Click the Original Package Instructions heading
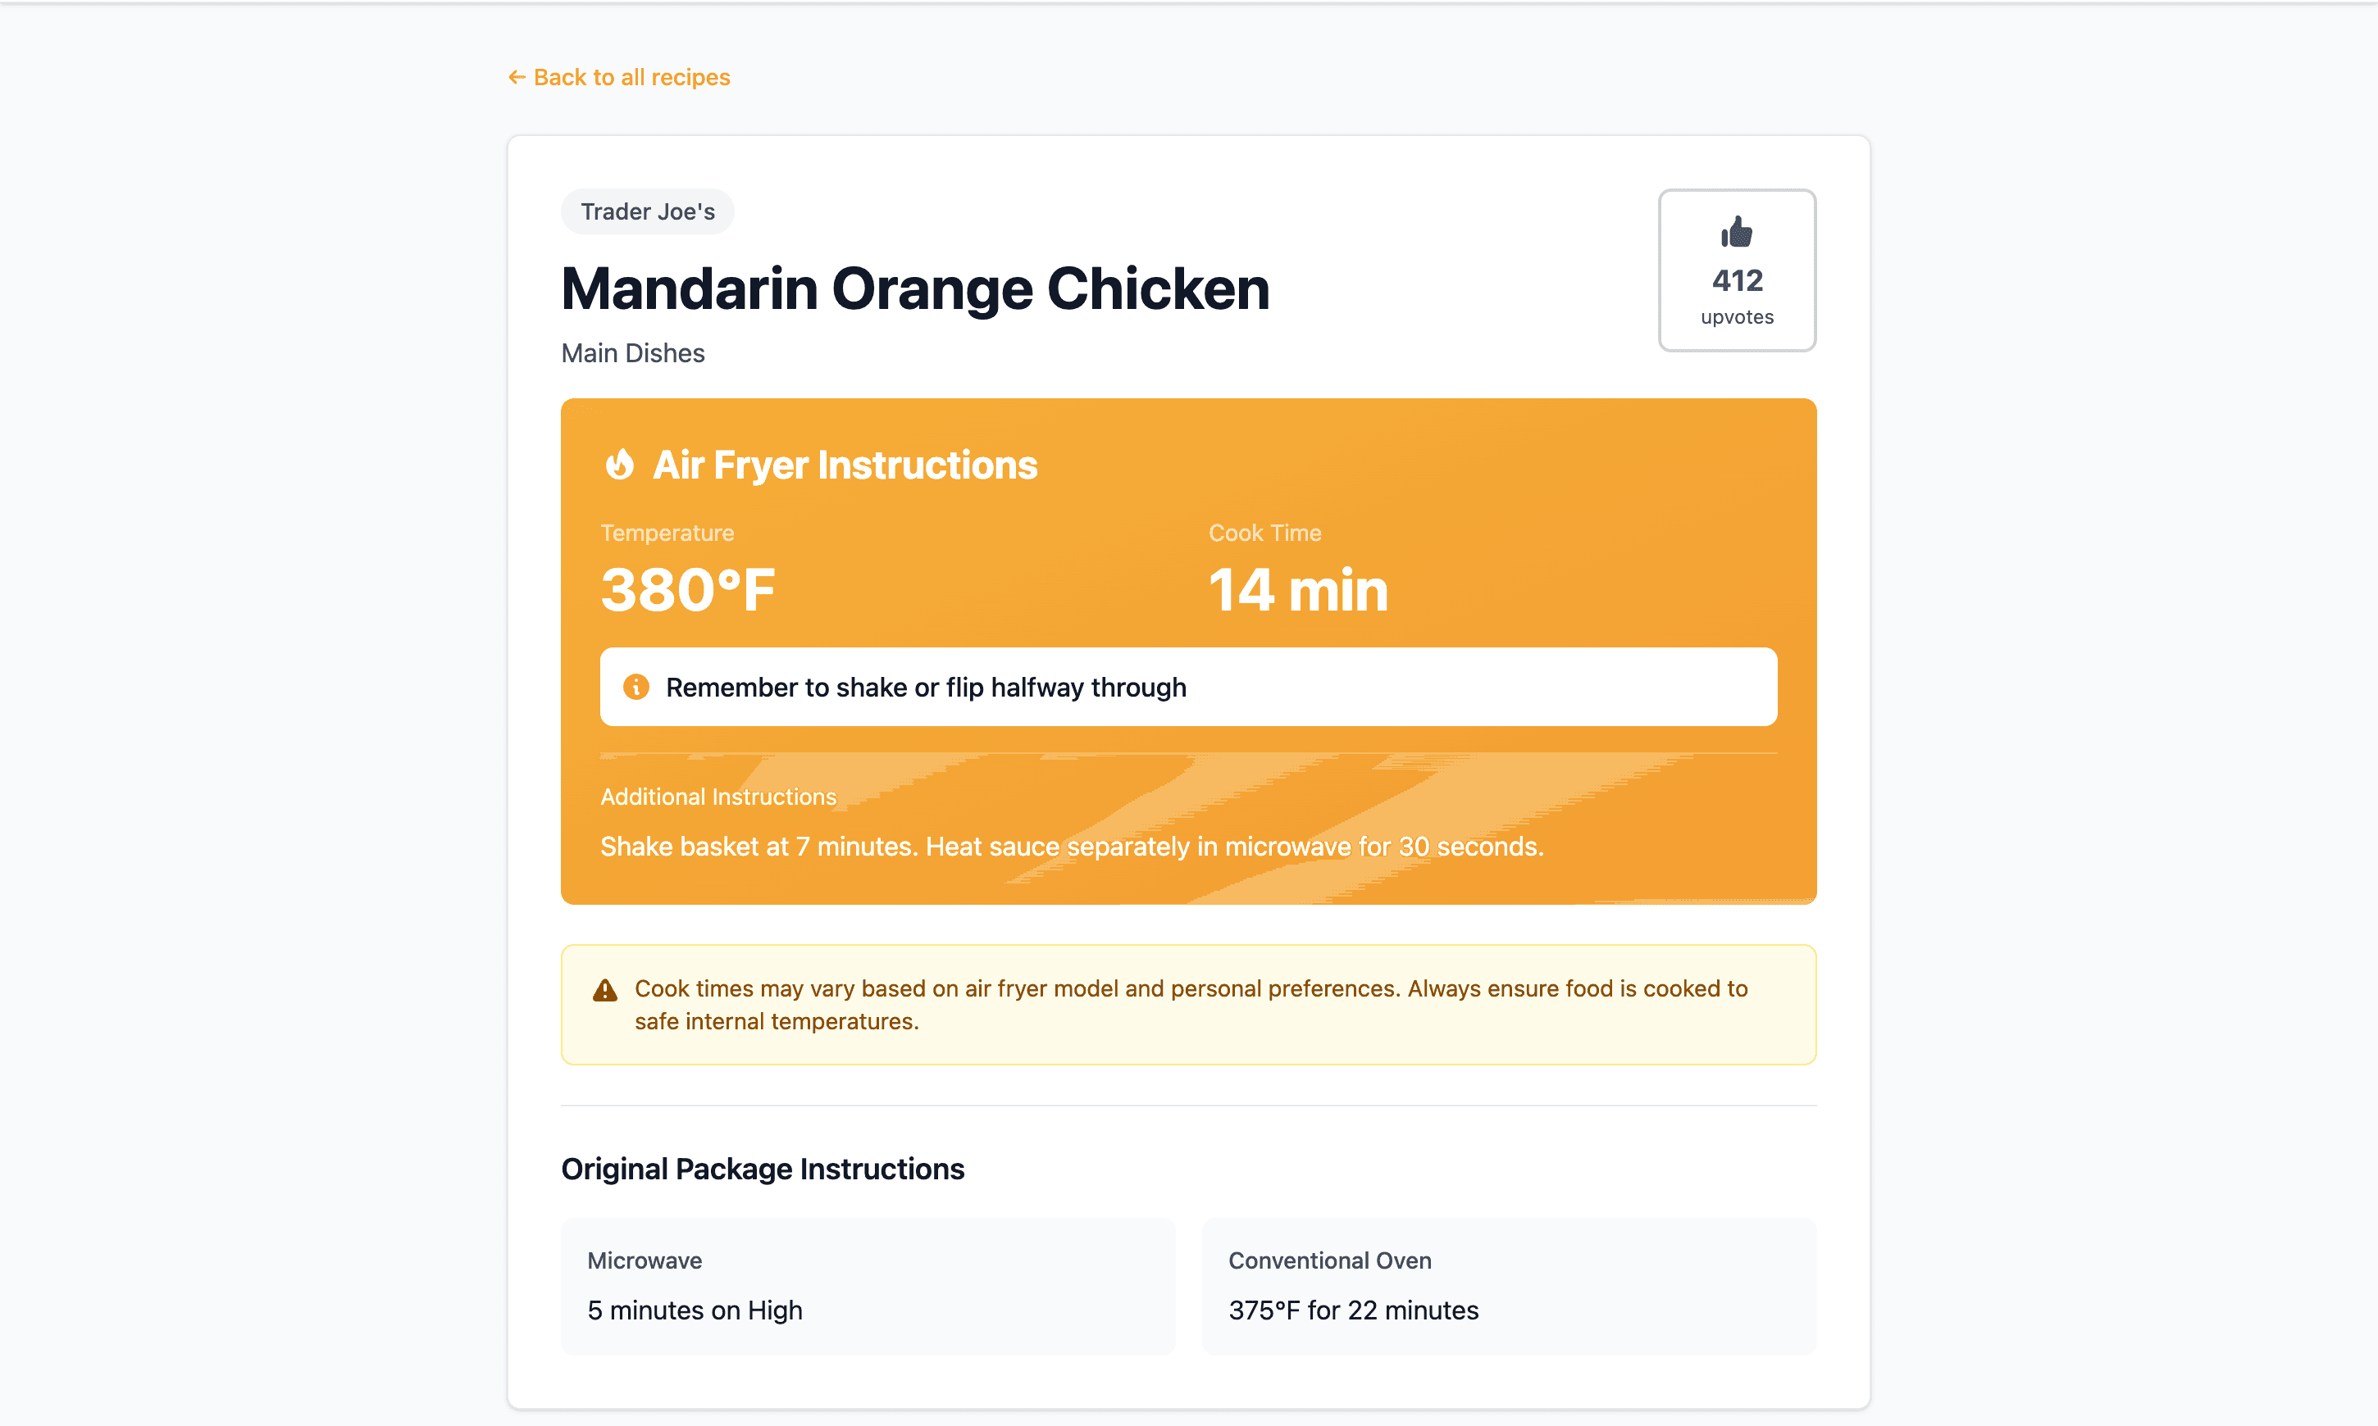The height and width of the screenshot is (1426, 2378). (x=763, y=1169)
